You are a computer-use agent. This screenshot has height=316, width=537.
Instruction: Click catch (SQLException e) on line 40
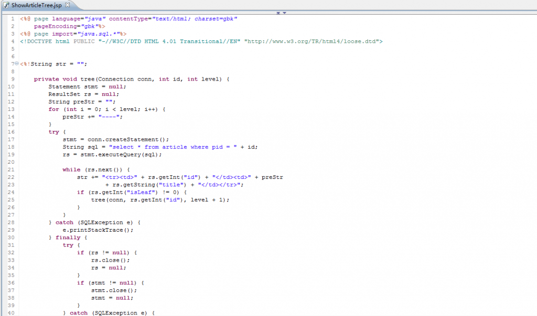pyautogui.click(x=109, y=313)
